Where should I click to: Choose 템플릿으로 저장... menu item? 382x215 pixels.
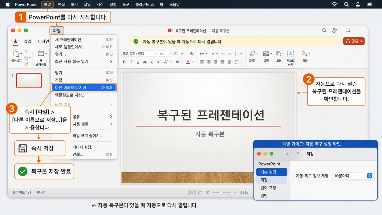84,95
